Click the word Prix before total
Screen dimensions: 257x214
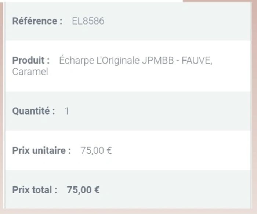pos(20,190)
